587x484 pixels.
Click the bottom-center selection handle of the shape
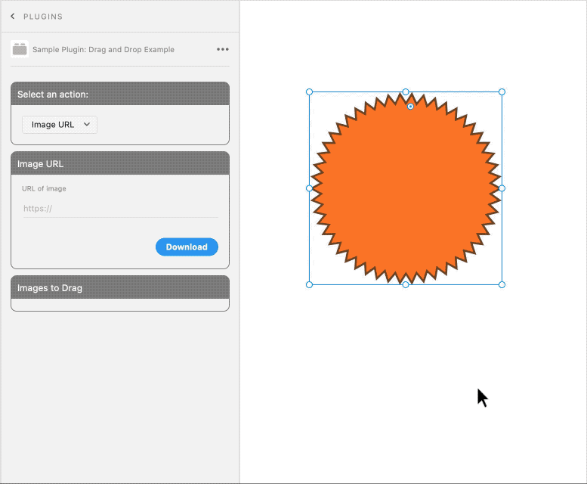coord(406,284)
